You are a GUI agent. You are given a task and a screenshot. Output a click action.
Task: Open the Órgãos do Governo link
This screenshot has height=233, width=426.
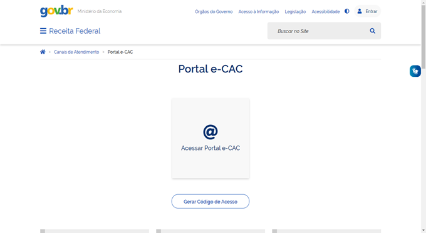(214, 12)
